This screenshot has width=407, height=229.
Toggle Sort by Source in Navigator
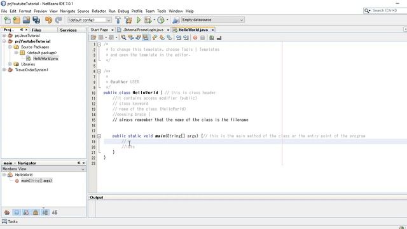click(x=55, y=212)
